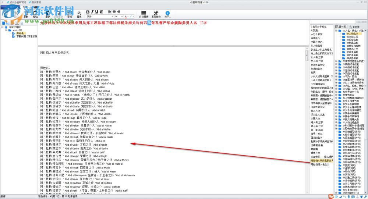Viewport: 368px width, 199px height.
Task: Click the material tree scrollbar down arrow
Action: [x=365, y=192]
